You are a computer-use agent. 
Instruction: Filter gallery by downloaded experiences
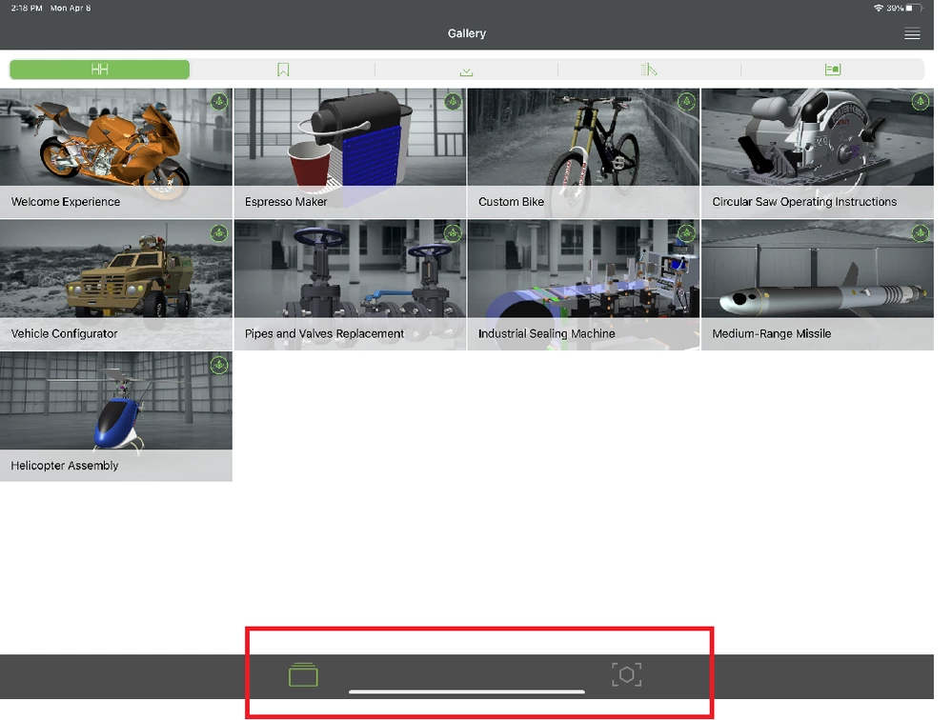[x=465, y=69]
